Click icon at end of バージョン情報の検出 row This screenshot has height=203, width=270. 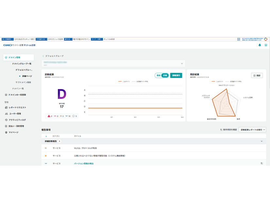coord(262,163)
